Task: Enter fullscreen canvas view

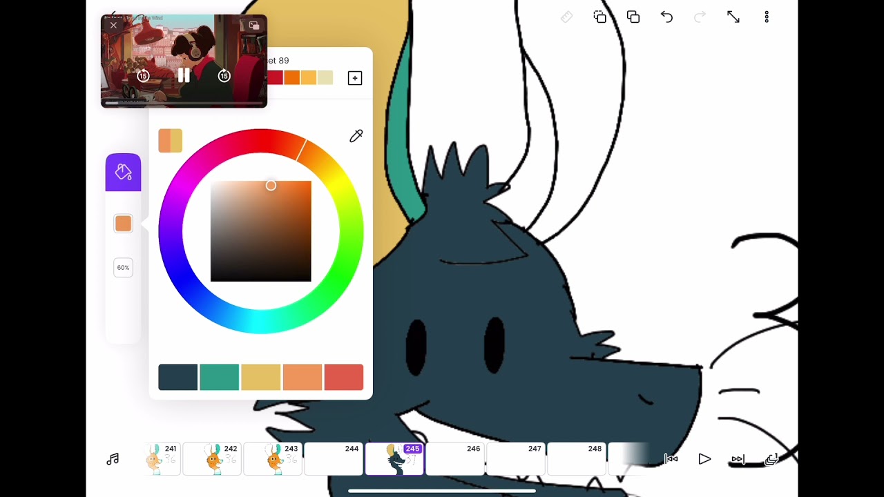Action: [x=733, y=17]
